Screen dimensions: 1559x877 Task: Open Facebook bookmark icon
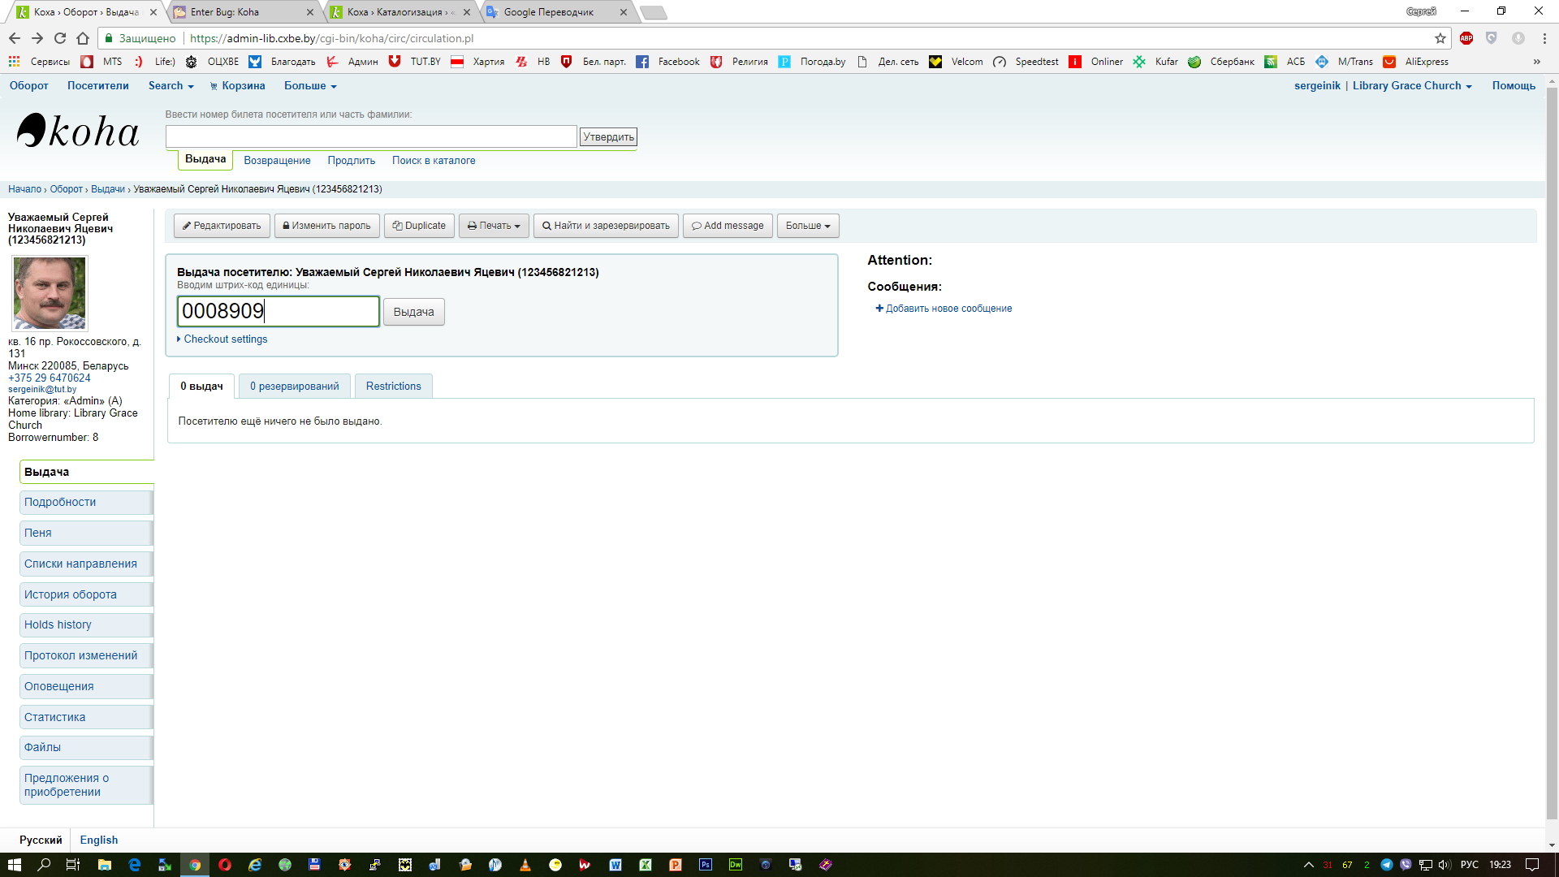tap(642, 62)
